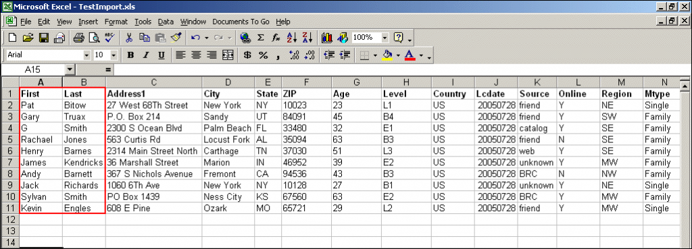Open the Tools menu
Screen dimensions: 692x249
tap(143, 22)
